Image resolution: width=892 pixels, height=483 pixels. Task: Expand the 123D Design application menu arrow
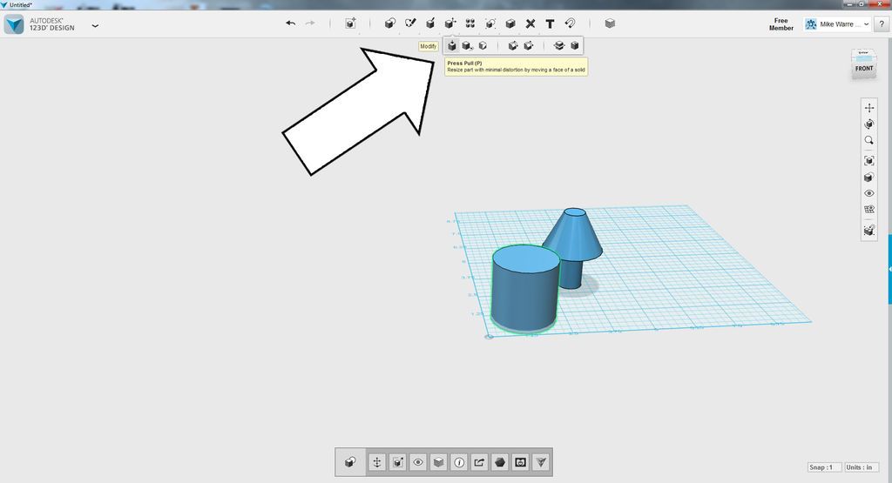pos(95,25)
